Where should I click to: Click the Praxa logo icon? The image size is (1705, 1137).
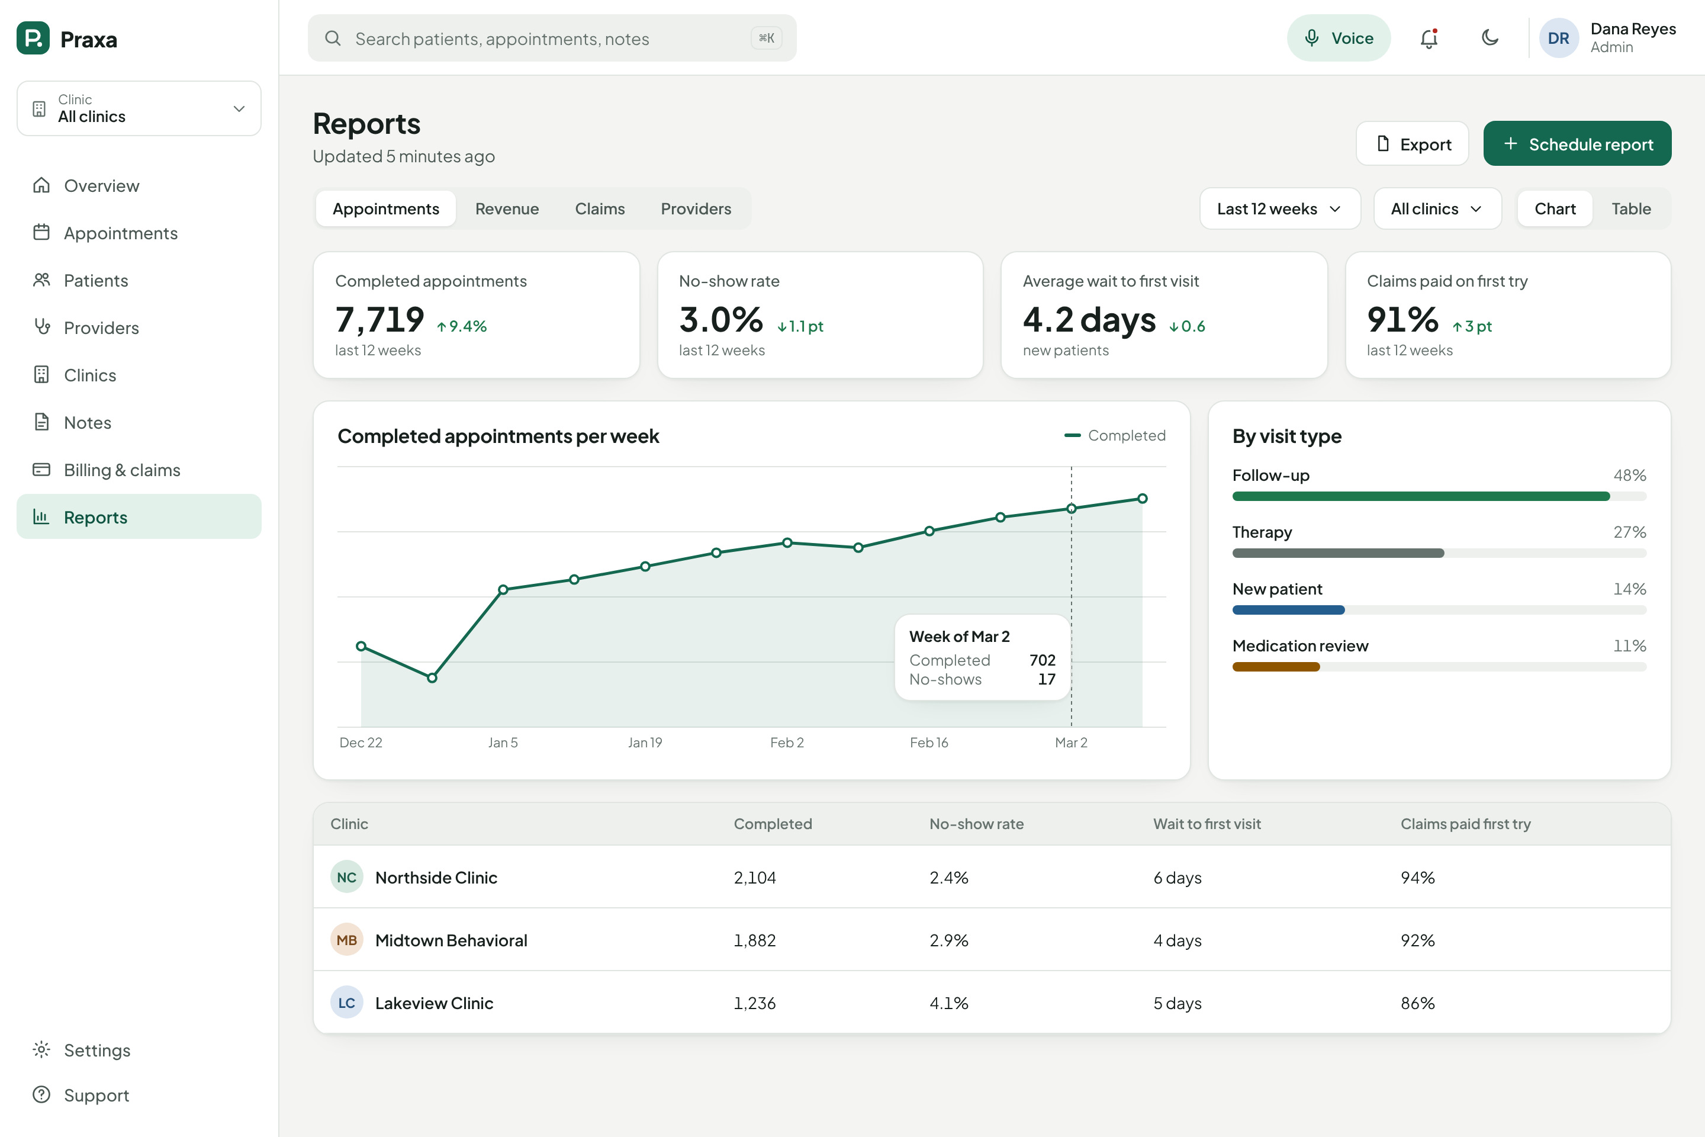[33, 38]
